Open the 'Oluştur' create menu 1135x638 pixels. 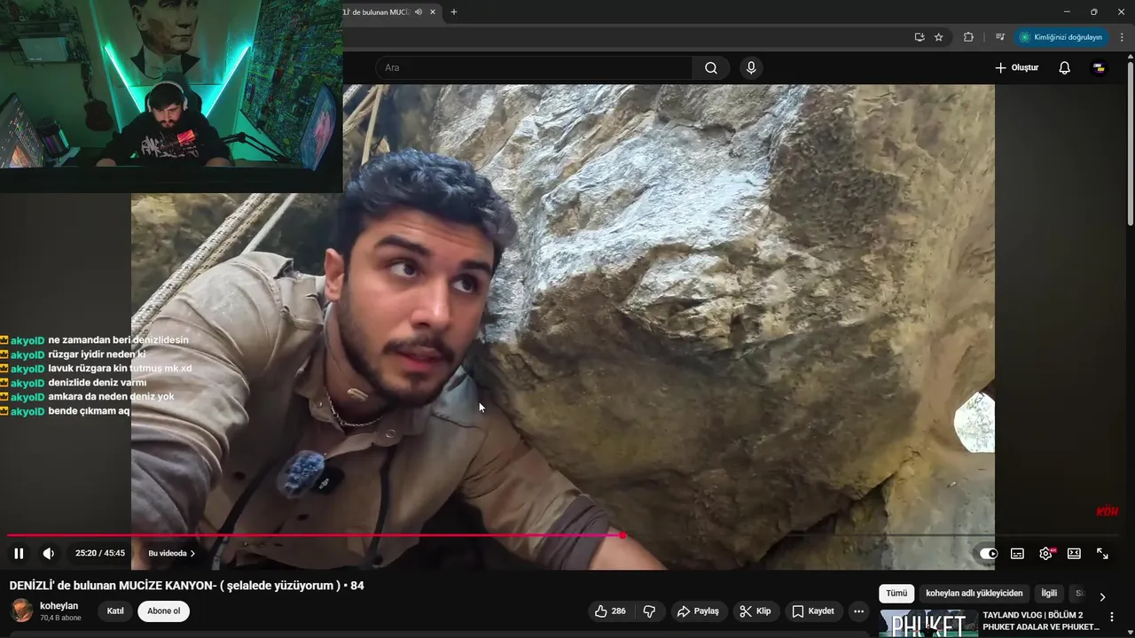1016,67
